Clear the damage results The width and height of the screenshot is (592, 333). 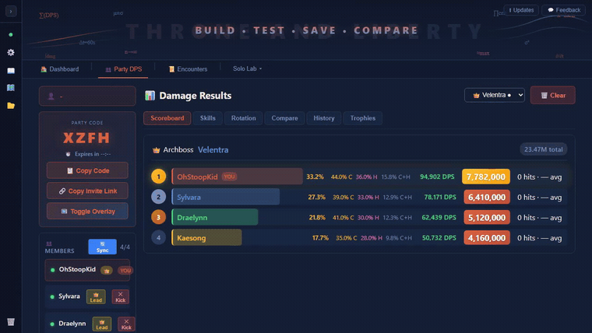[553, 96]
